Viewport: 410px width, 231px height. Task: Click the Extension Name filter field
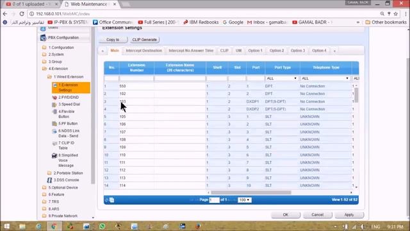[x=180, y=78]
